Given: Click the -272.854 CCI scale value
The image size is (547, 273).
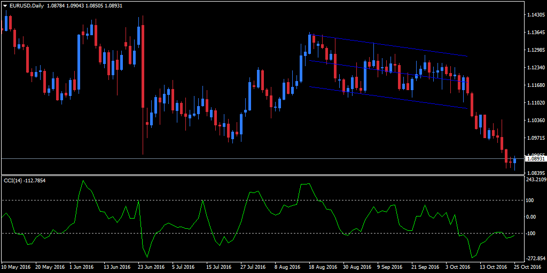Looking at the screenshot, I should [536, 259].
